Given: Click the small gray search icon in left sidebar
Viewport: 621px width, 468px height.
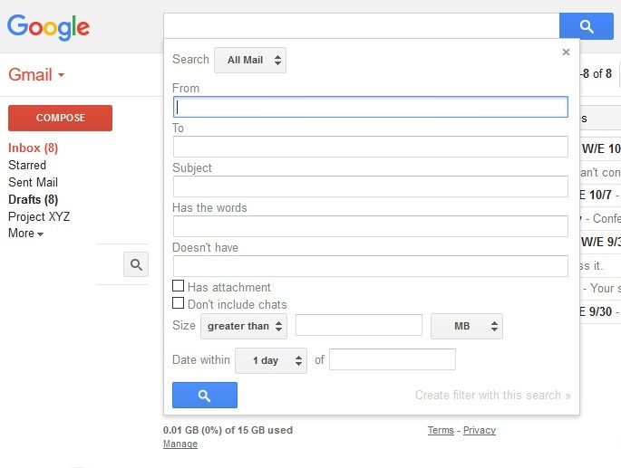Looking at the screenshot, I should coord(136,264).
